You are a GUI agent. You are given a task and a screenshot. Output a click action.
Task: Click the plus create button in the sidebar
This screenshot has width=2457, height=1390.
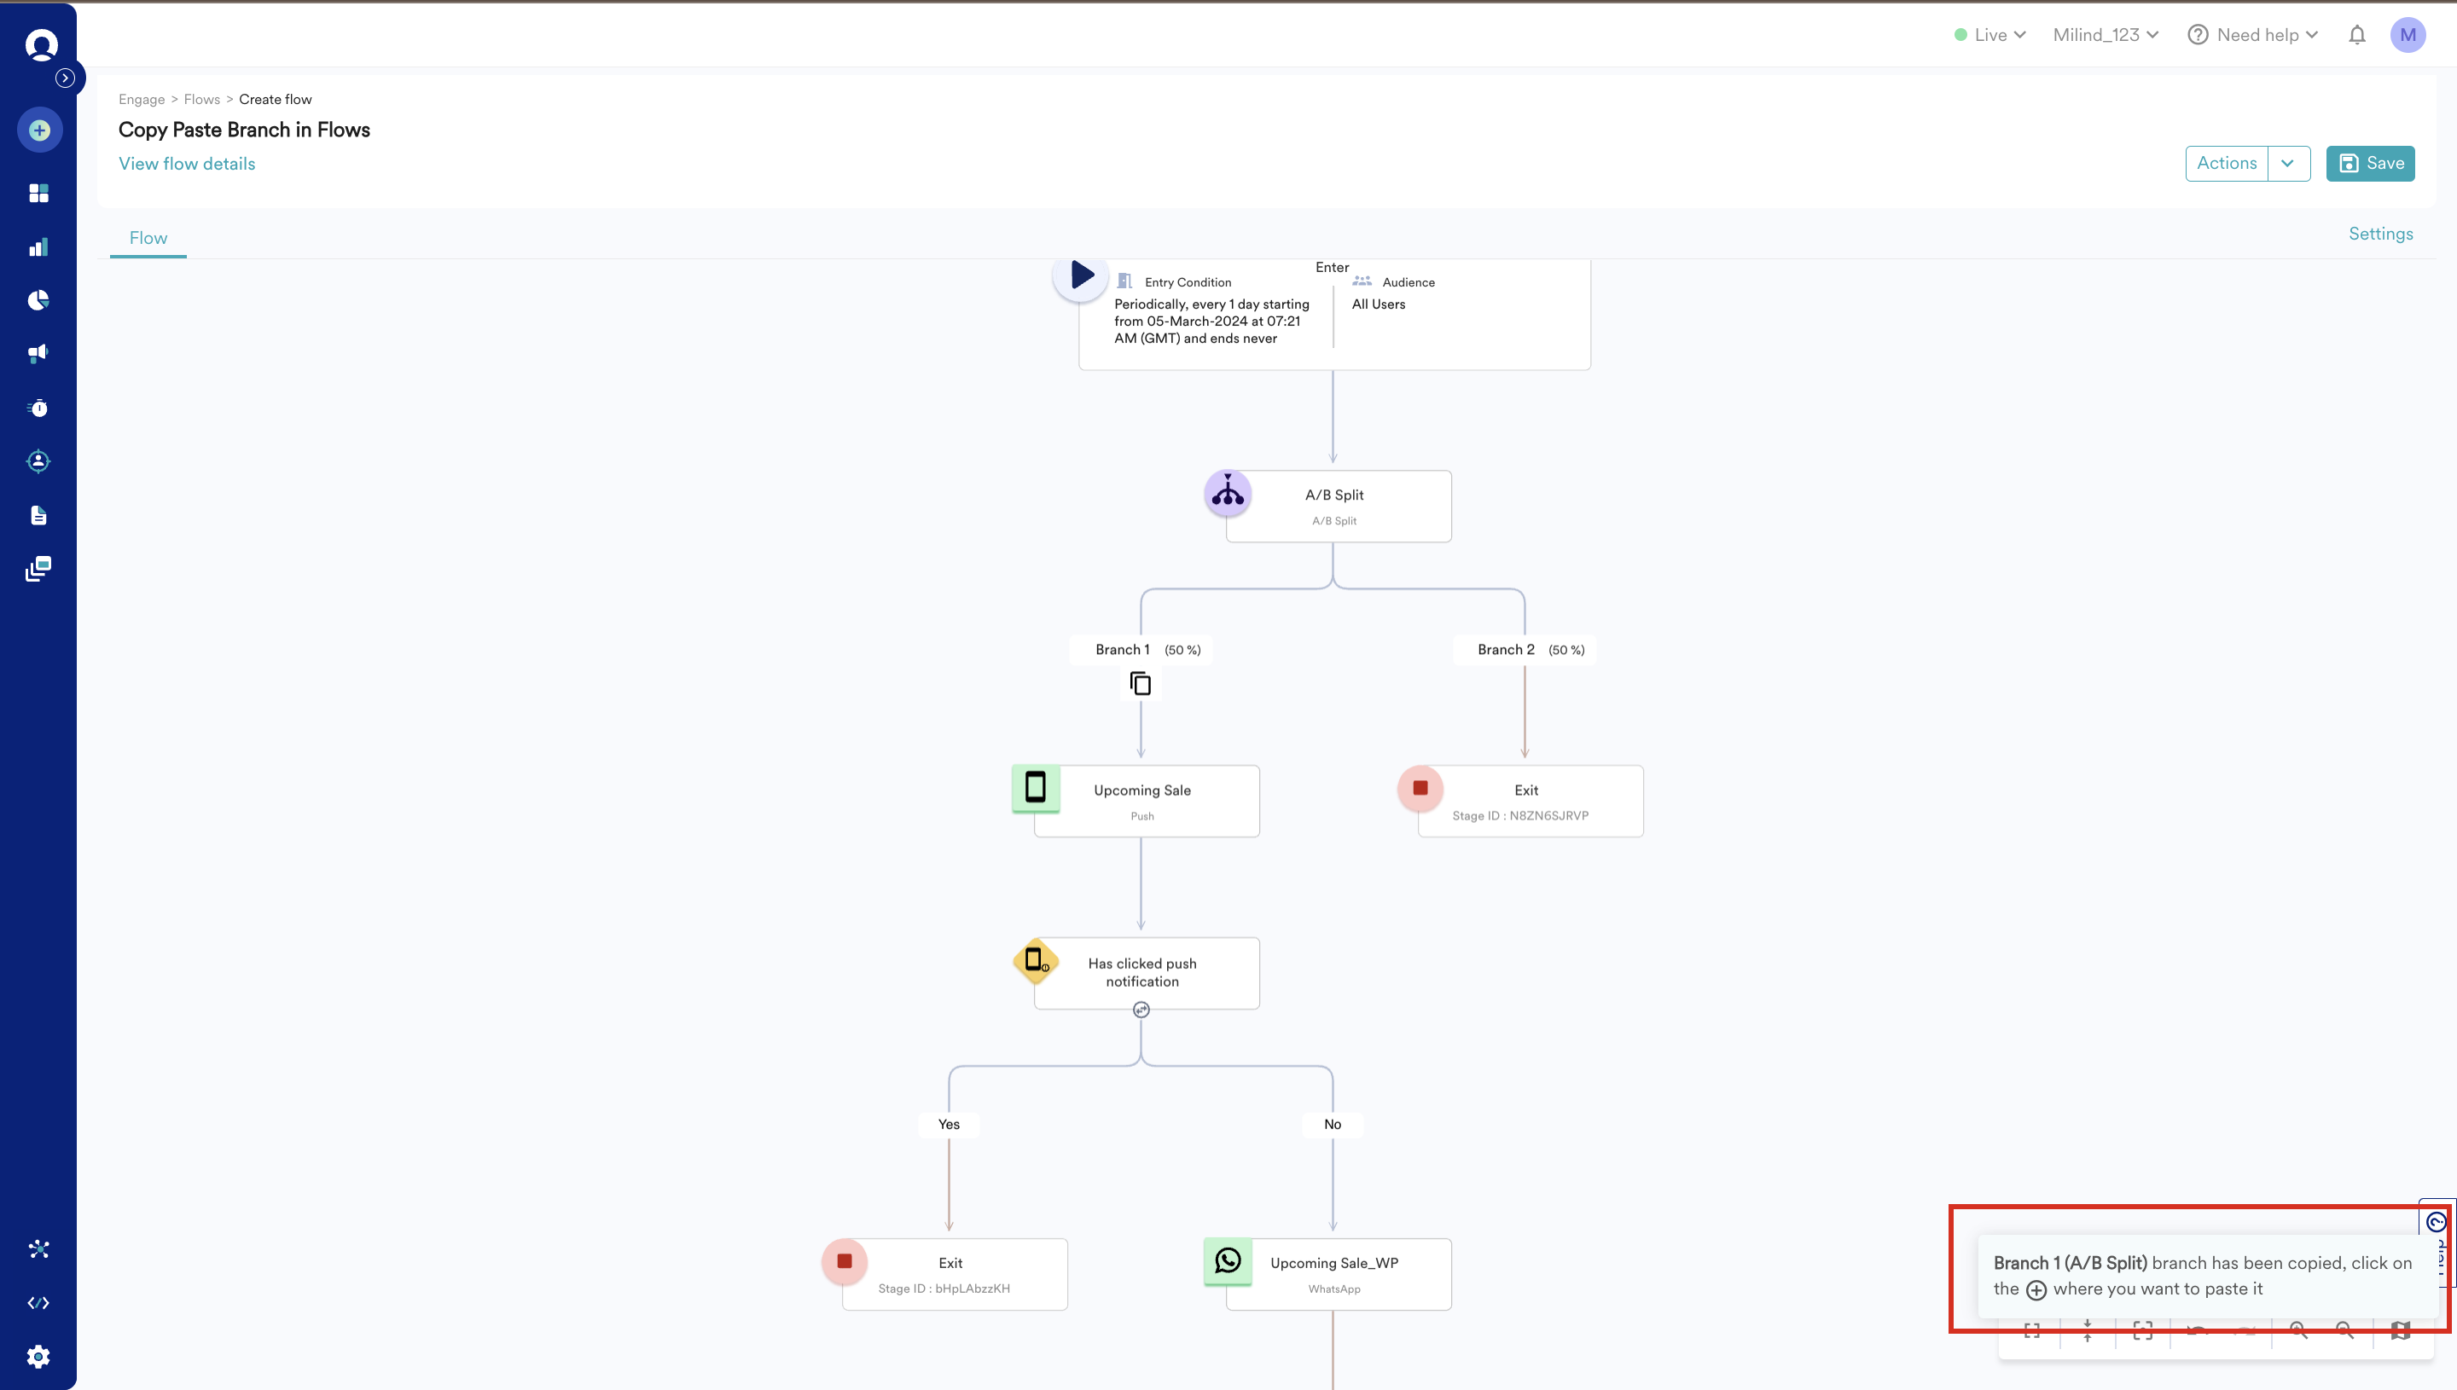click(39, 130)
